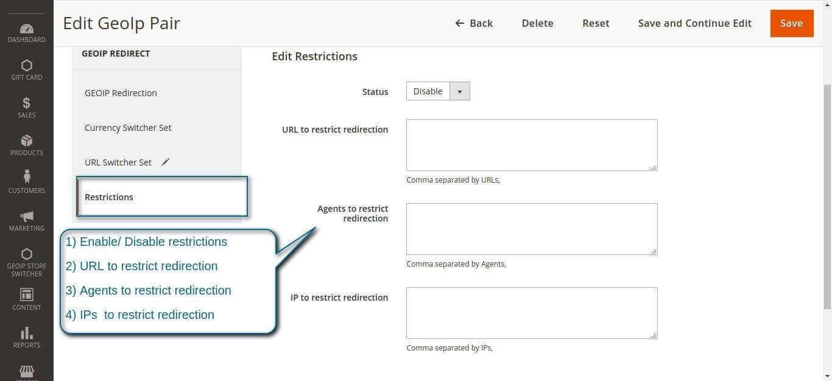Click the Edit GeoIp Pair page title
This screenshot has height=381, width=832.
122,23
